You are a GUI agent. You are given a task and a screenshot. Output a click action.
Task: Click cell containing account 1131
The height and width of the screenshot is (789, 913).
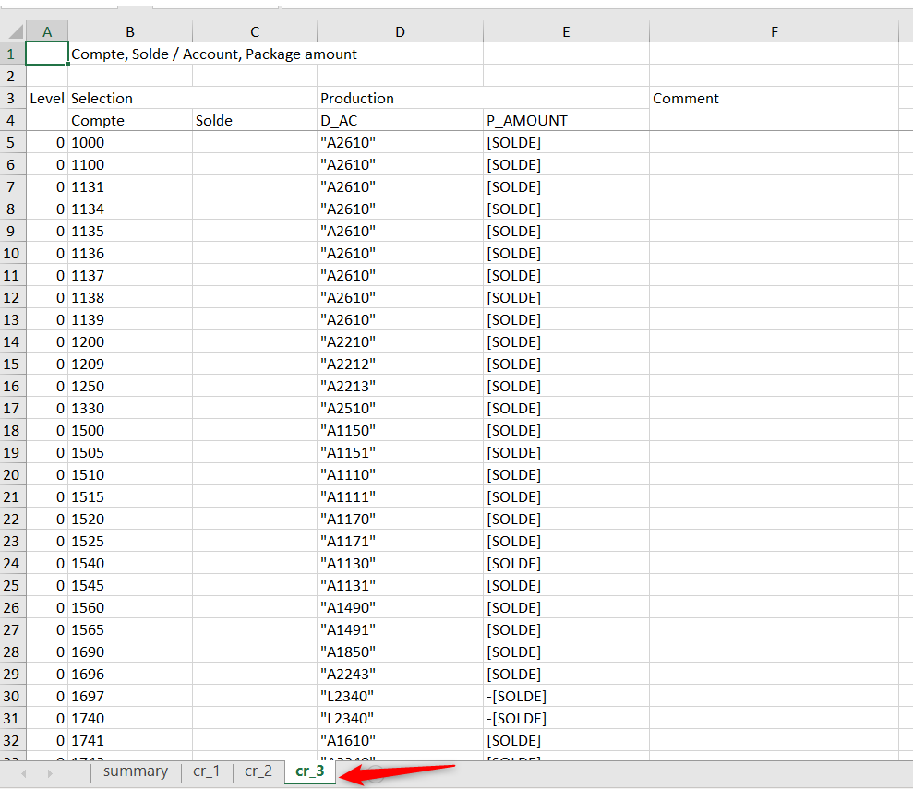click(130, 186)
